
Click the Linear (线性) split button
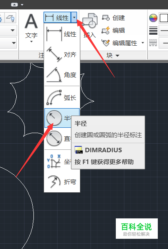57,17
